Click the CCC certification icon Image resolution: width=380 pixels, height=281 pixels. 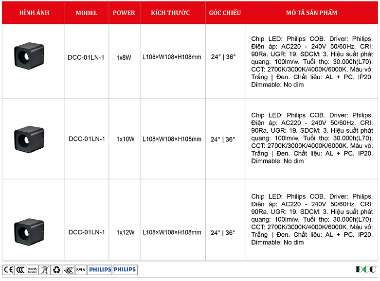pyautogui.click(x=20, y=269)
